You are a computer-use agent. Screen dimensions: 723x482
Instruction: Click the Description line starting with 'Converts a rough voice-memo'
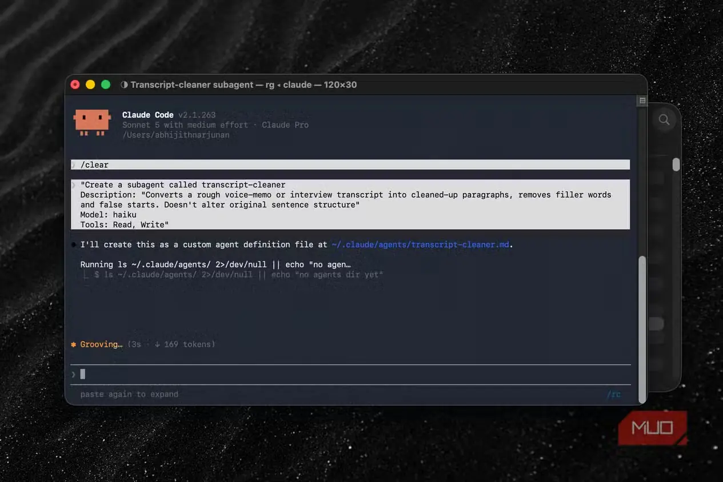(346, 195)
